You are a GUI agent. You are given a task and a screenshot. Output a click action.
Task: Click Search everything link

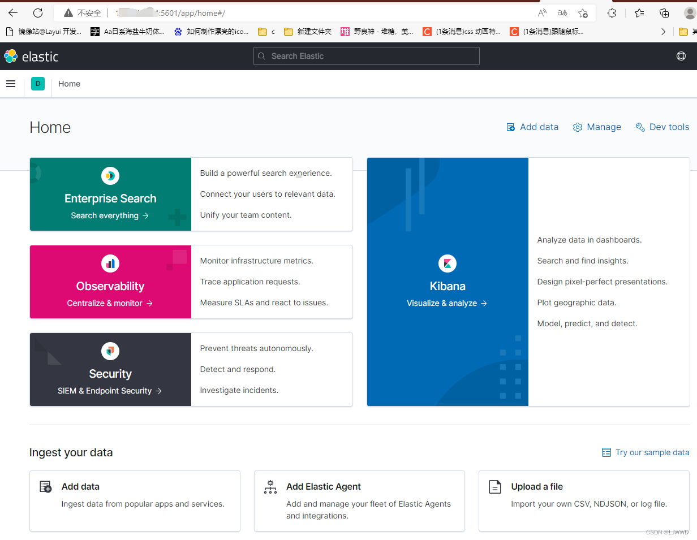tap(110, 215)
